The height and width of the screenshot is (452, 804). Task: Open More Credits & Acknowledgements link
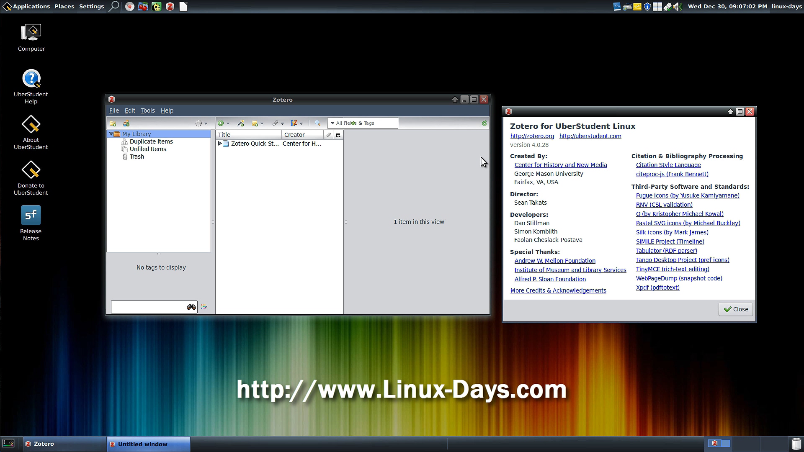click(x=558, y=290)
